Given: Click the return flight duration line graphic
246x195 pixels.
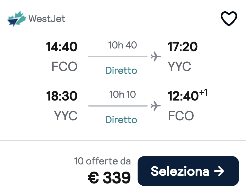Looking at the screenshot, I should point(118,106).
